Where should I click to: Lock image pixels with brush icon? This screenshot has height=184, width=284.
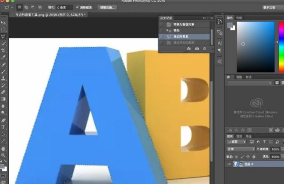242,157
